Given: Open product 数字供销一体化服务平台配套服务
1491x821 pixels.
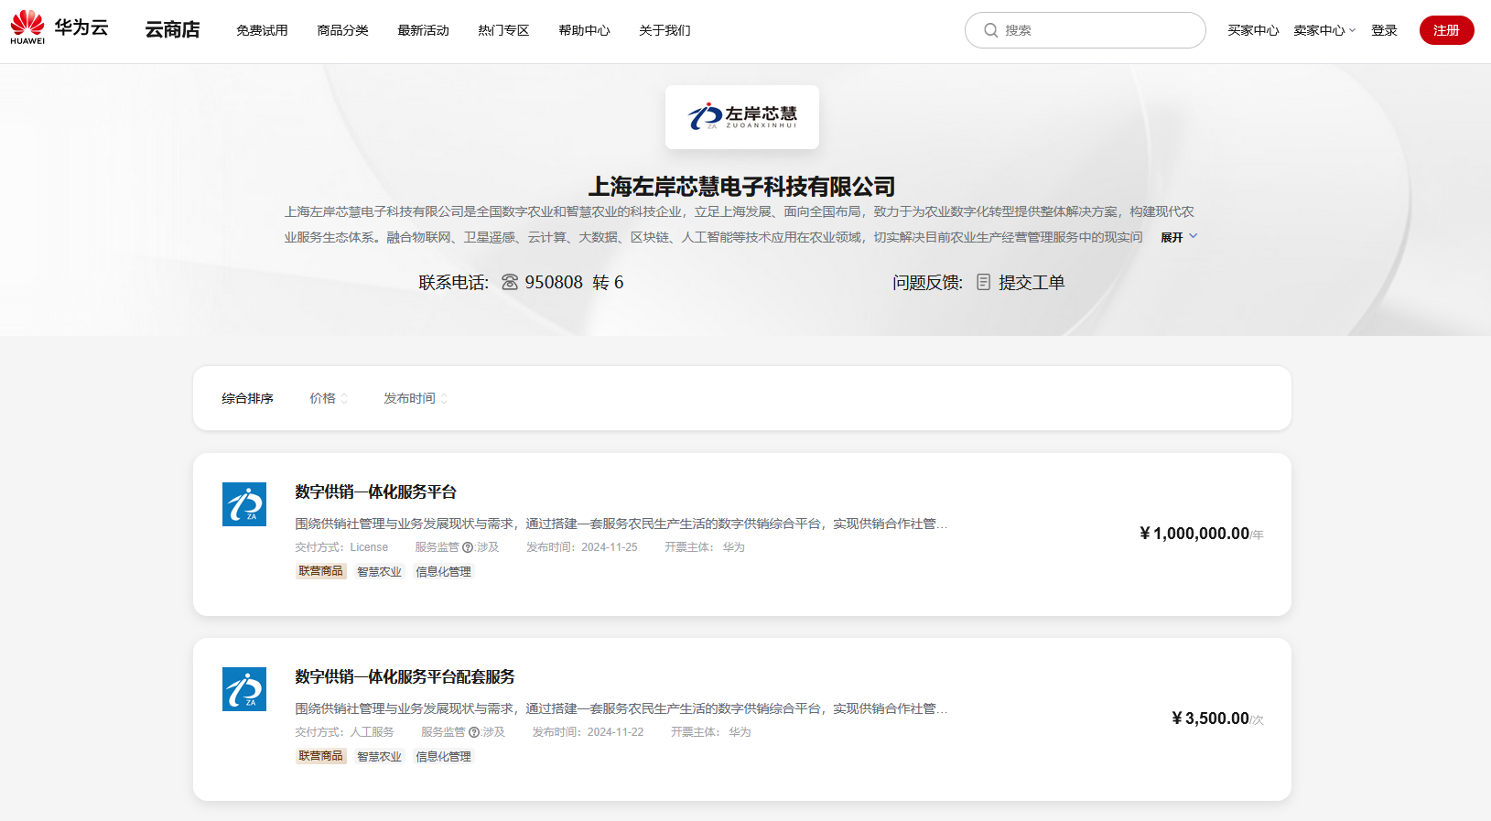Looking at the screenshot, I should click(x=405, y=676).
